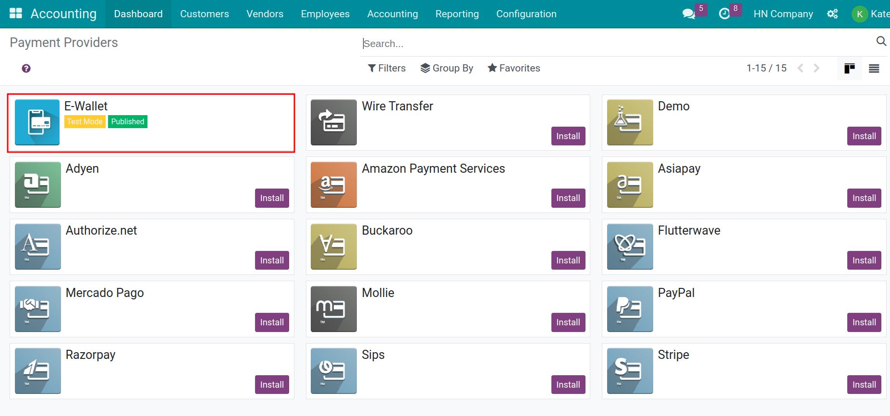Click the Mercado Pago handshake icon
The image size is (890, 416).
click(38, 309)
